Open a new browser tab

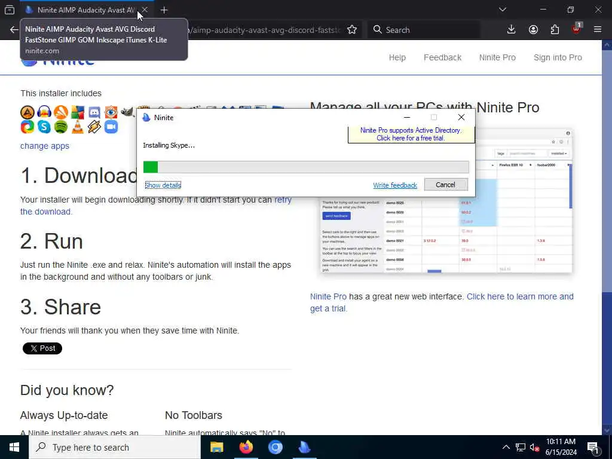point(164,10)
